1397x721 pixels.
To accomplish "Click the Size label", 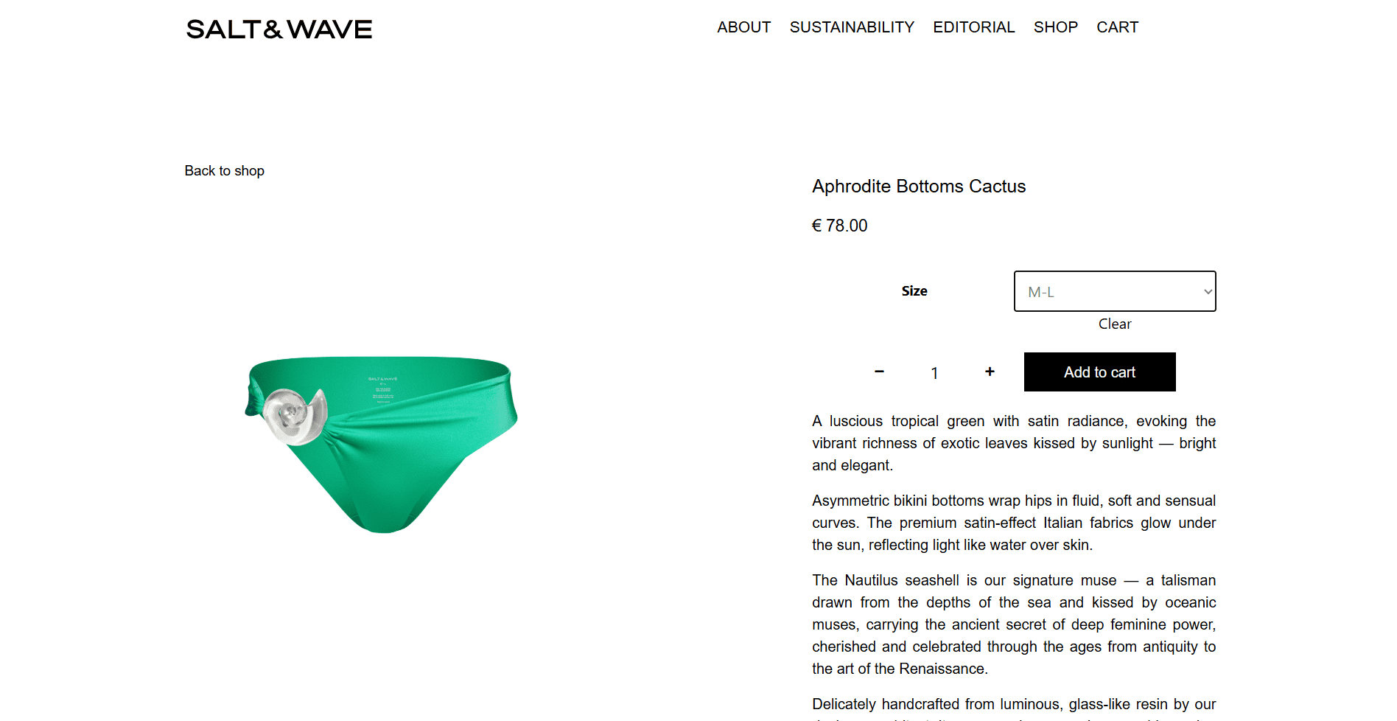I will [914, 291].
